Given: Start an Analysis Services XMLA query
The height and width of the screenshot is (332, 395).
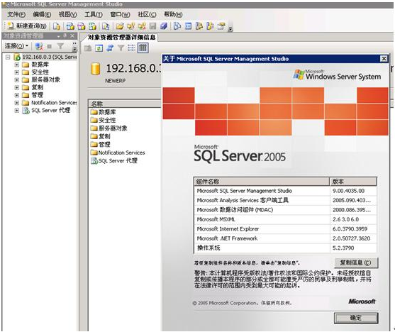Looking at the screenshot, I should pyautogui.click(x=92, y=26).
